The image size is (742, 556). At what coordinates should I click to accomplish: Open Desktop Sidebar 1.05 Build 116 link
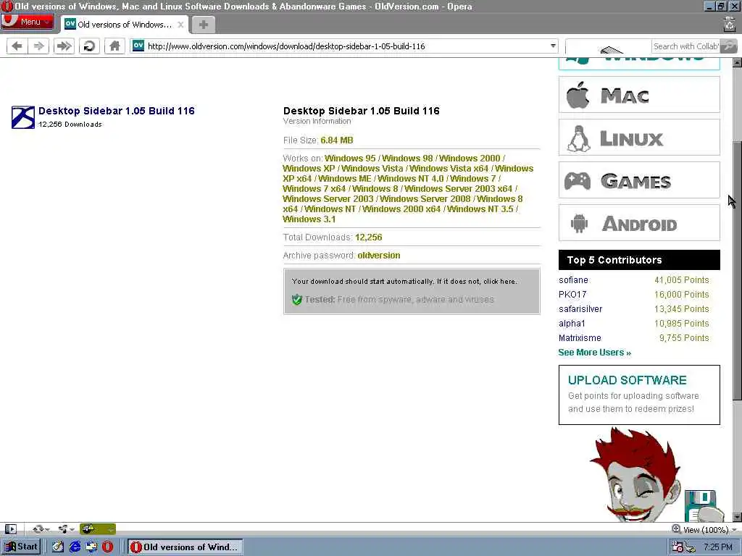click(117, 111)
